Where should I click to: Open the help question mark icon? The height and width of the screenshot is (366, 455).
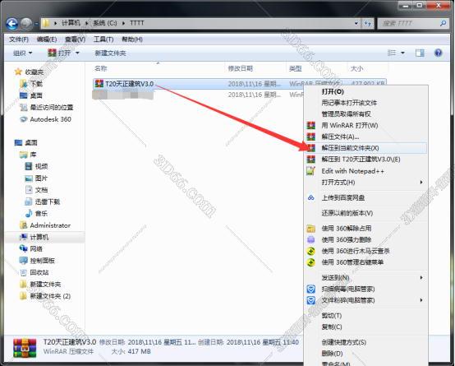click(439, 53)
